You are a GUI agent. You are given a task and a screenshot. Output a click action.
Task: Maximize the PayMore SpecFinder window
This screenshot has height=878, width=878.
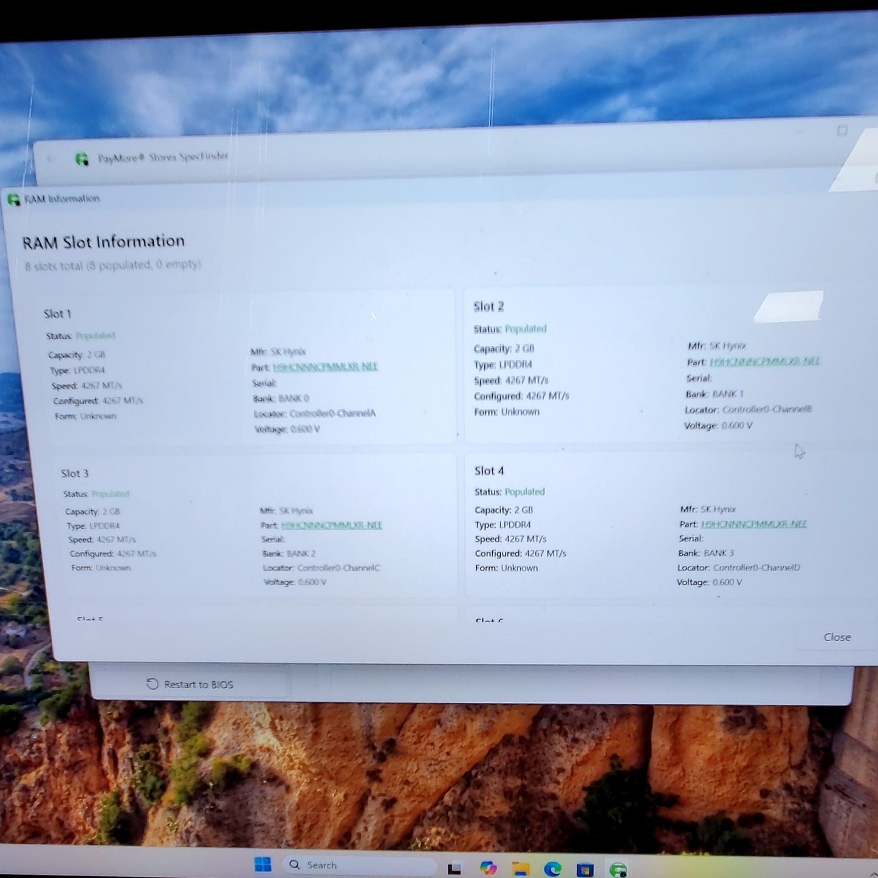[842, 131]
